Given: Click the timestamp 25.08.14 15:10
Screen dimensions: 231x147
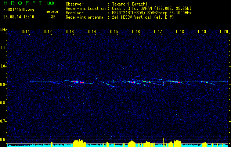Looking at the screenshot, I should tap(19, 17).
